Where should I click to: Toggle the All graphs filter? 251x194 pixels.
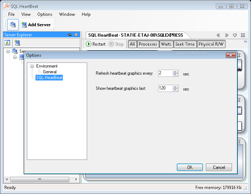132,44
